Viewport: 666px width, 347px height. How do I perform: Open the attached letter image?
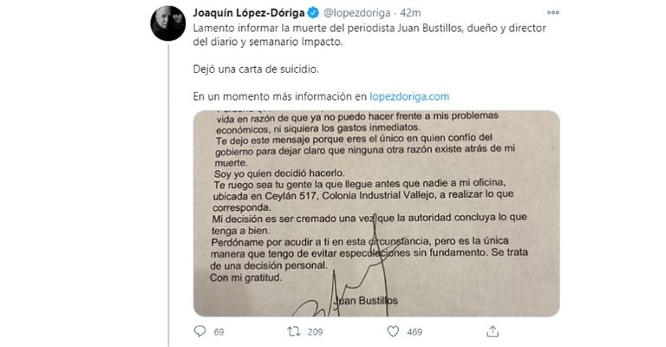(376, 213)
